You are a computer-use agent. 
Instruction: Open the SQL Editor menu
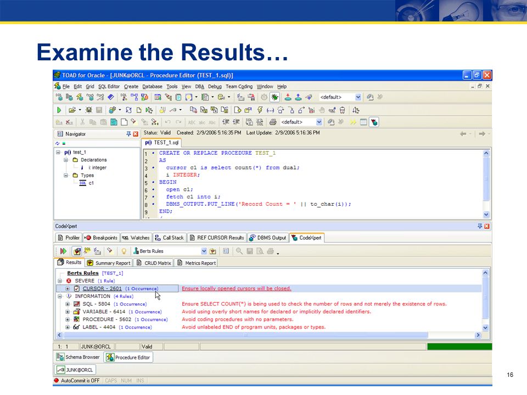click(x=109, y=87)
